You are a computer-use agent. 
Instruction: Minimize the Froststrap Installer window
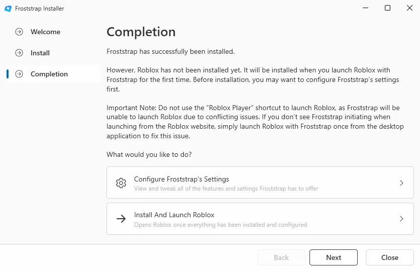click(364, 8)
